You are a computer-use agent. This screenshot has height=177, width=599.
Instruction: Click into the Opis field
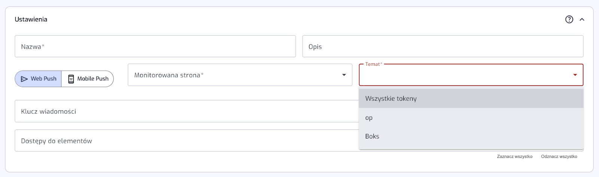point(443,47)
